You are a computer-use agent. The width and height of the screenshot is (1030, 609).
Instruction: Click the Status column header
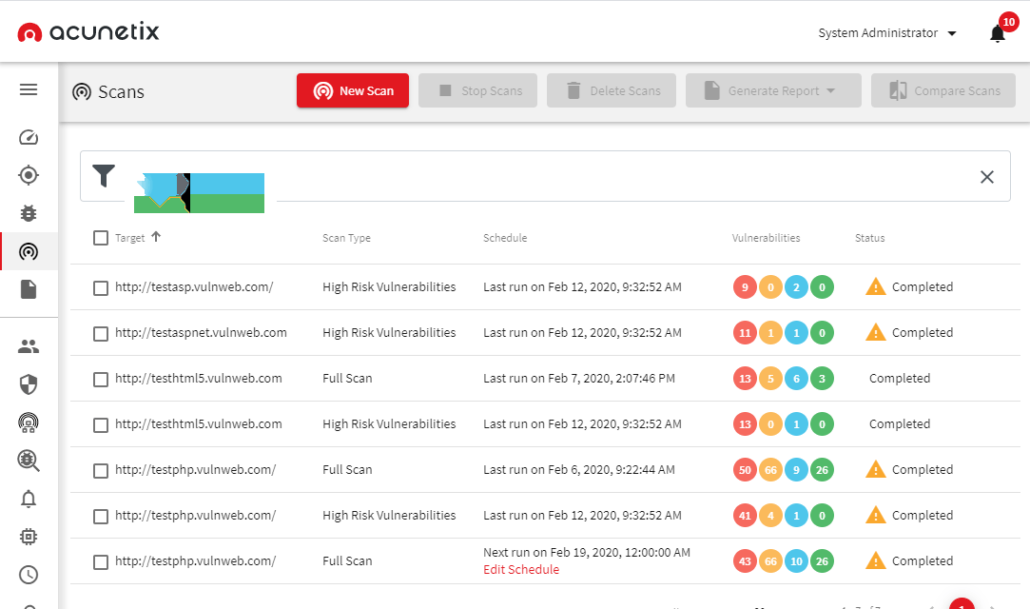[869, 238]
